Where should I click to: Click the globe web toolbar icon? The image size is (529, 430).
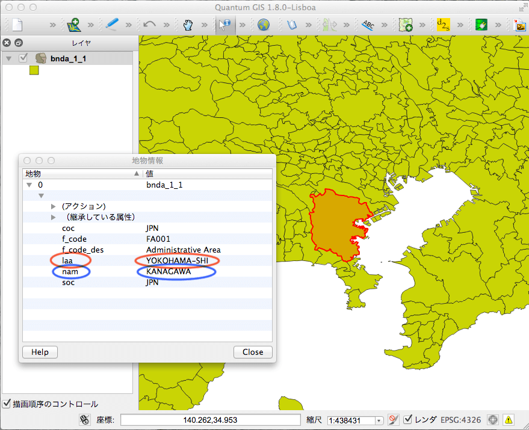[x=263, y=25]
